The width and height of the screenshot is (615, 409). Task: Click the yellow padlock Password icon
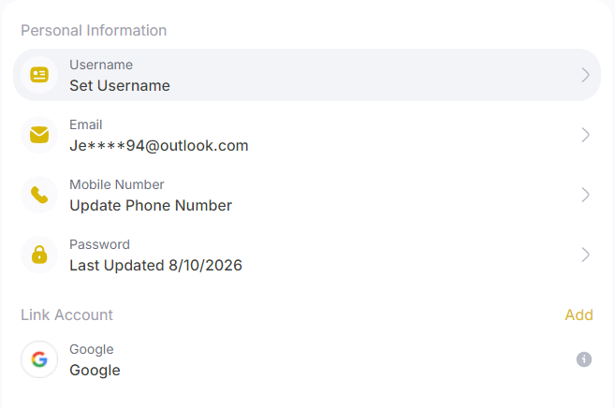[x=39, y=255]
